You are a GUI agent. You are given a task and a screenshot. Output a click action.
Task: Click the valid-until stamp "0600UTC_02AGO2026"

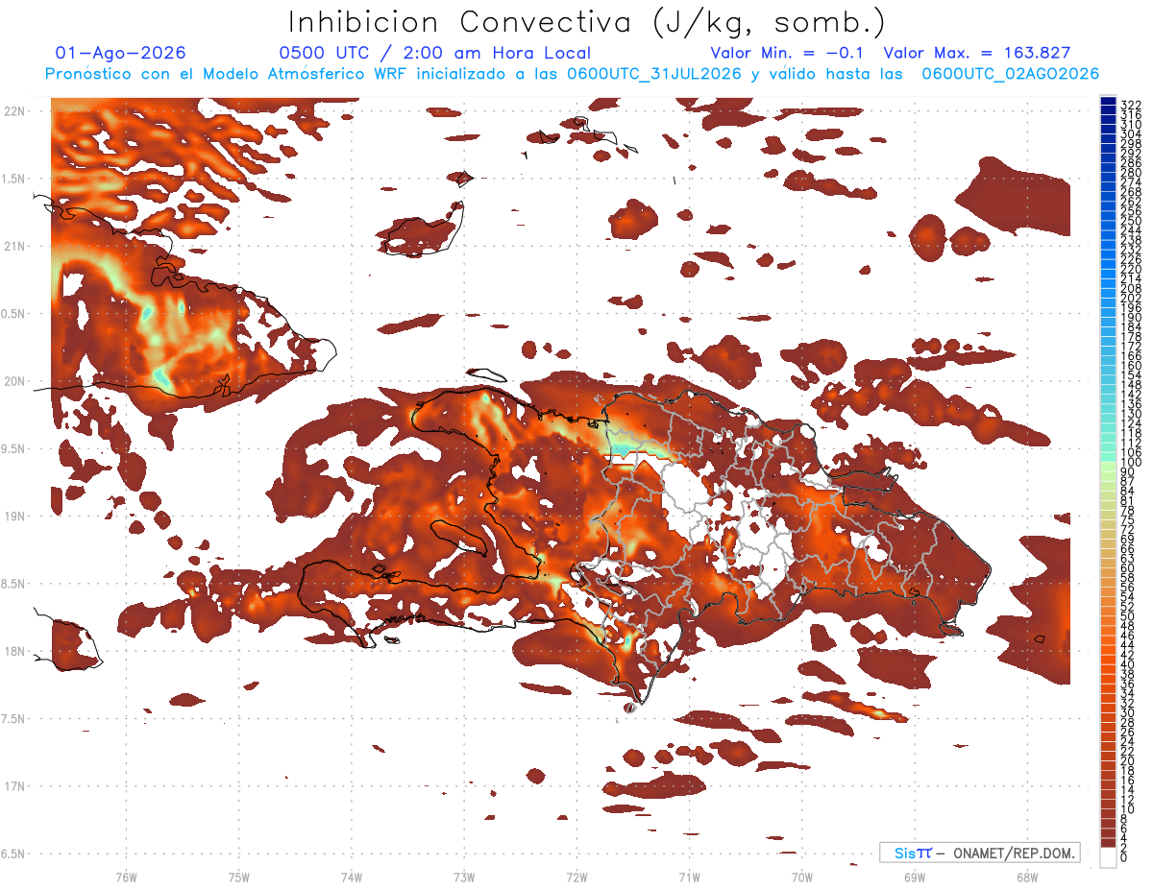(x=1011, y=74)
